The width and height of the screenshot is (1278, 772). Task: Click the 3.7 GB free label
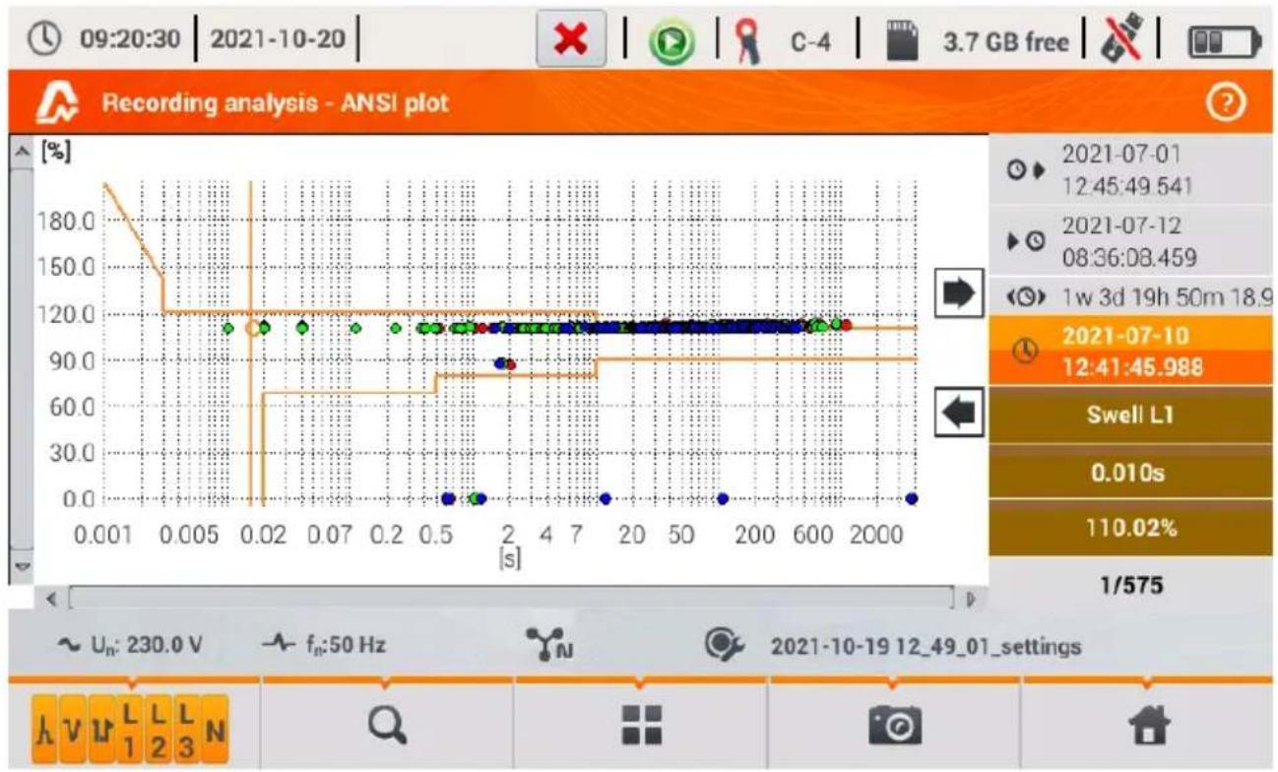pyautogui.click(x=1007, y=43)
